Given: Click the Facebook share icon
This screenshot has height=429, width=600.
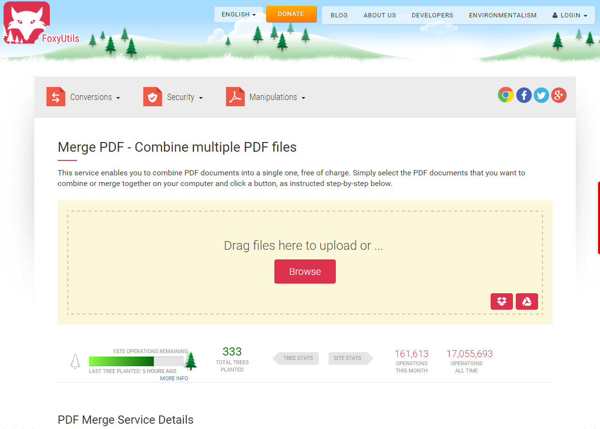Looking at the screenshot, I should coord(524,95).
